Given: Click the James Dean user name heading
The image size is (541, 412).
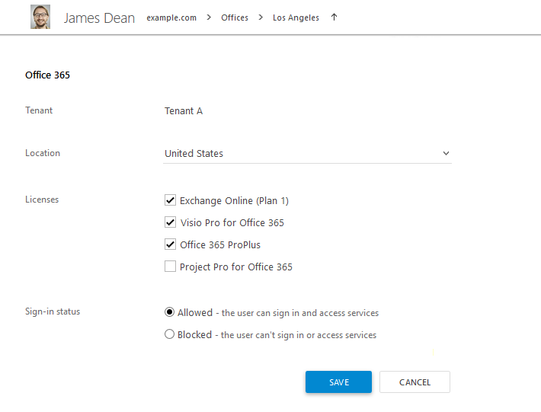Looking at the screenshot, I should [x=99, y=18].
